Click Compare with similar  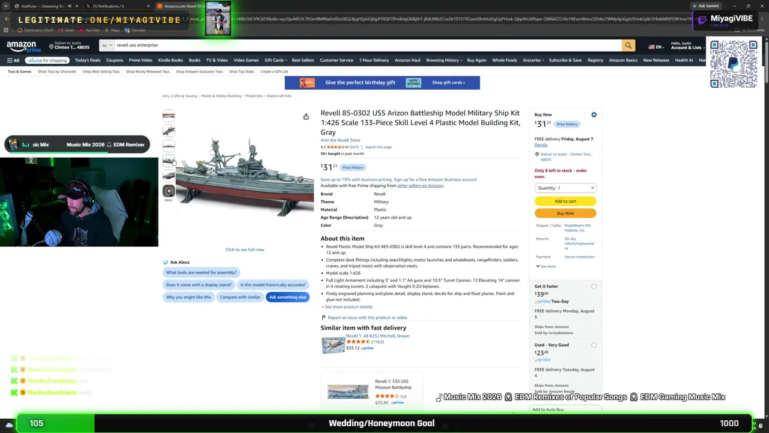[x=240, y=297]
